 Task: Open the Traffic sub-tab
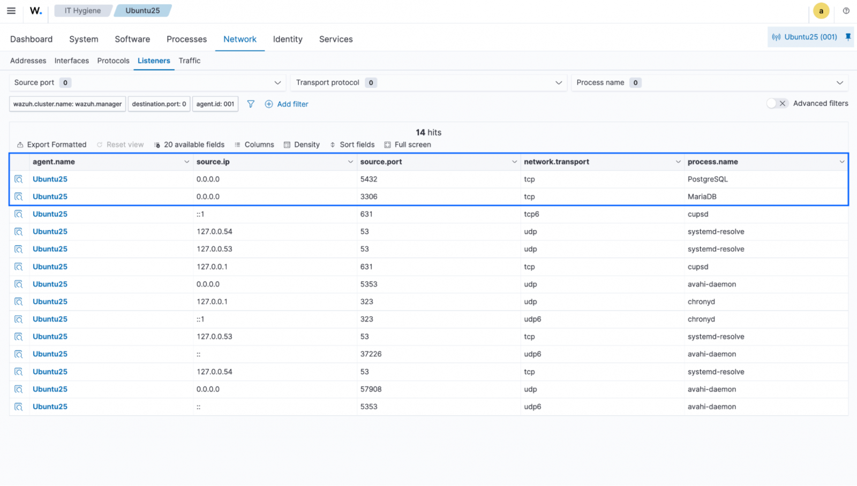(189, 60)
